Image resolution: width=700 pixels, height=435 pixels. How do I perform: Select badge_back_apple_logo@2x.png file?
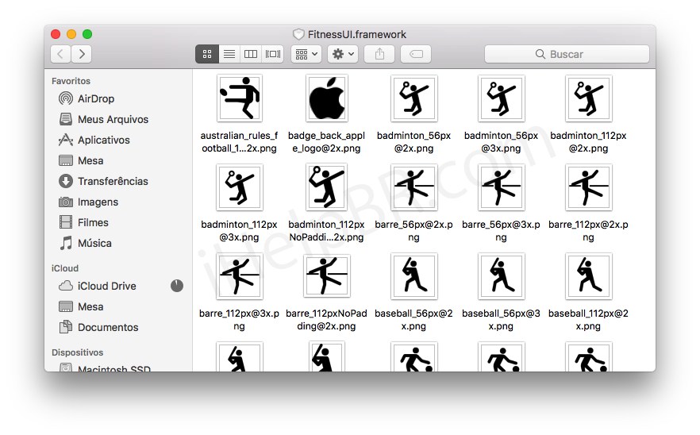pyautogui.click(x=327, y=99)
